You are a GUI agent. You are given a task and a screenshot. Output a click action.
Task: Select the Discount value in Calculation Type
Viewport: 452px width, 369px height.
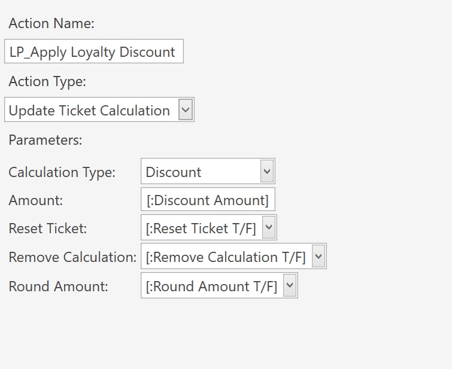click(x=174, y=172)
